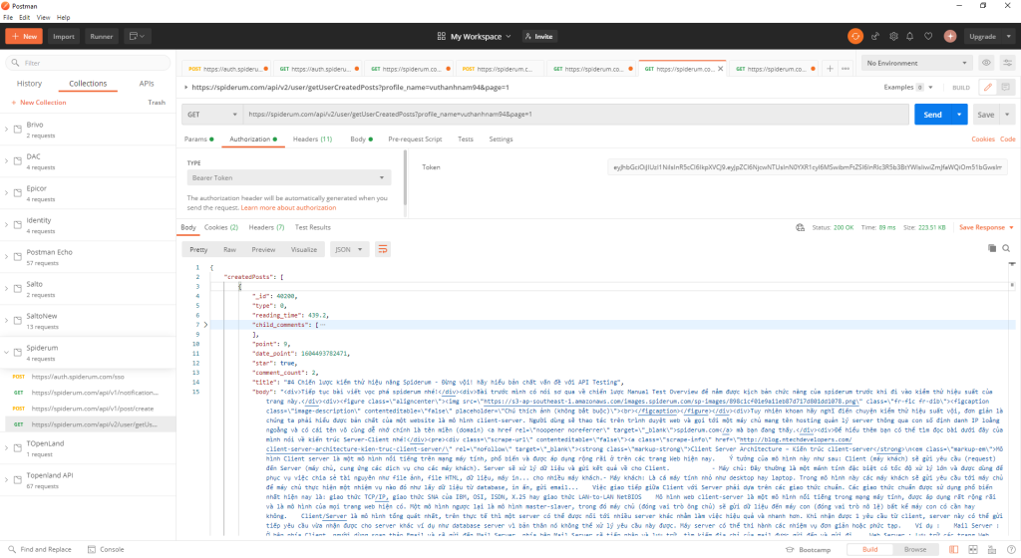Collapse the Spiderum collection

7,353
